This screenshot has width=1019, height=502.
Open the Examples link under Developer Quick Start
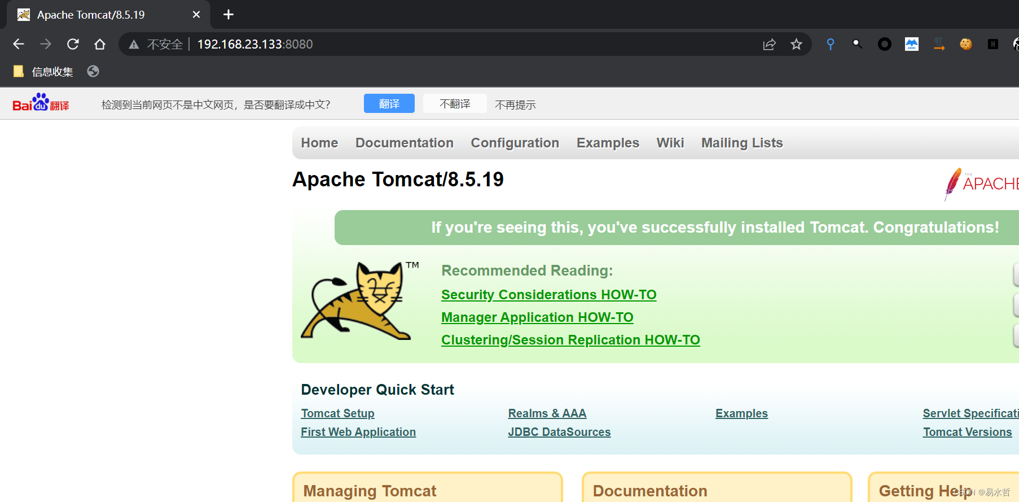coord(741,413)
